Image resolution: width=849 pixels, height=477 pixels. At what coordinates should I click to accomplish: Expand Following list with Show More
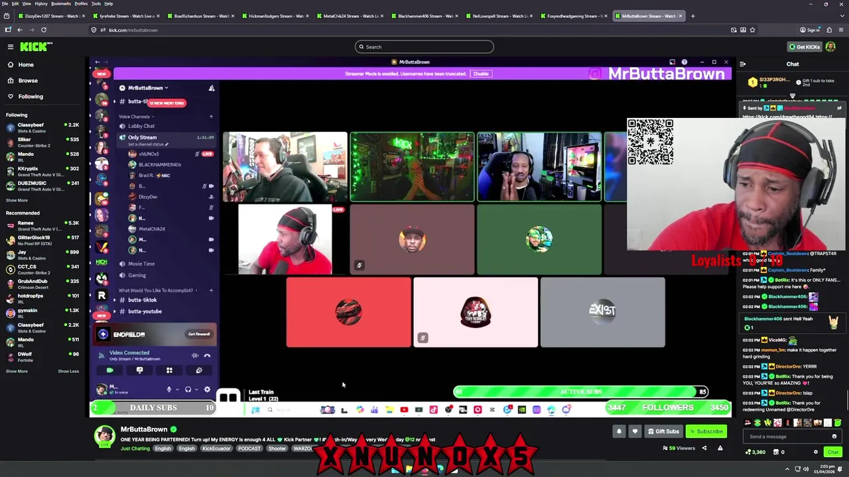click(17, 200)
